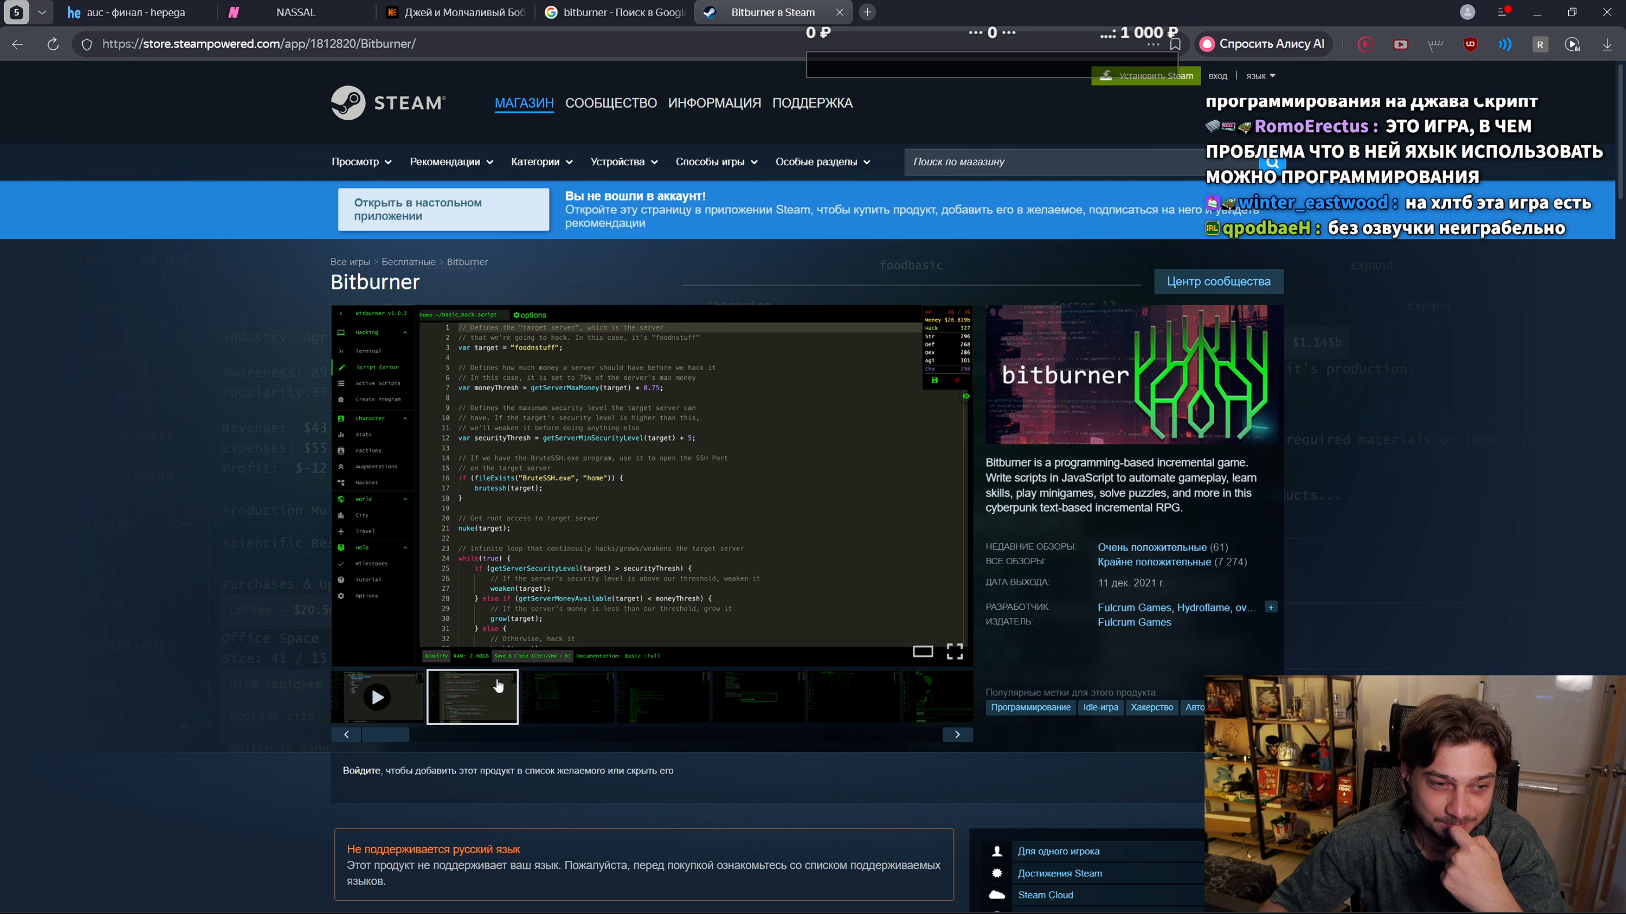Open the СООБЩЕСТВО menu
The width and height of the screenshot is (1626, 914).
click(611, 103)
